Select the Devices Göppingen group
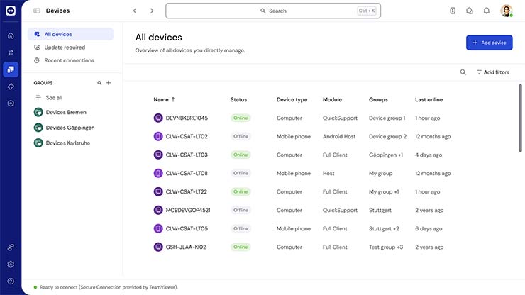The height and width of the screenshot is (295, 525). click(70, 128)
